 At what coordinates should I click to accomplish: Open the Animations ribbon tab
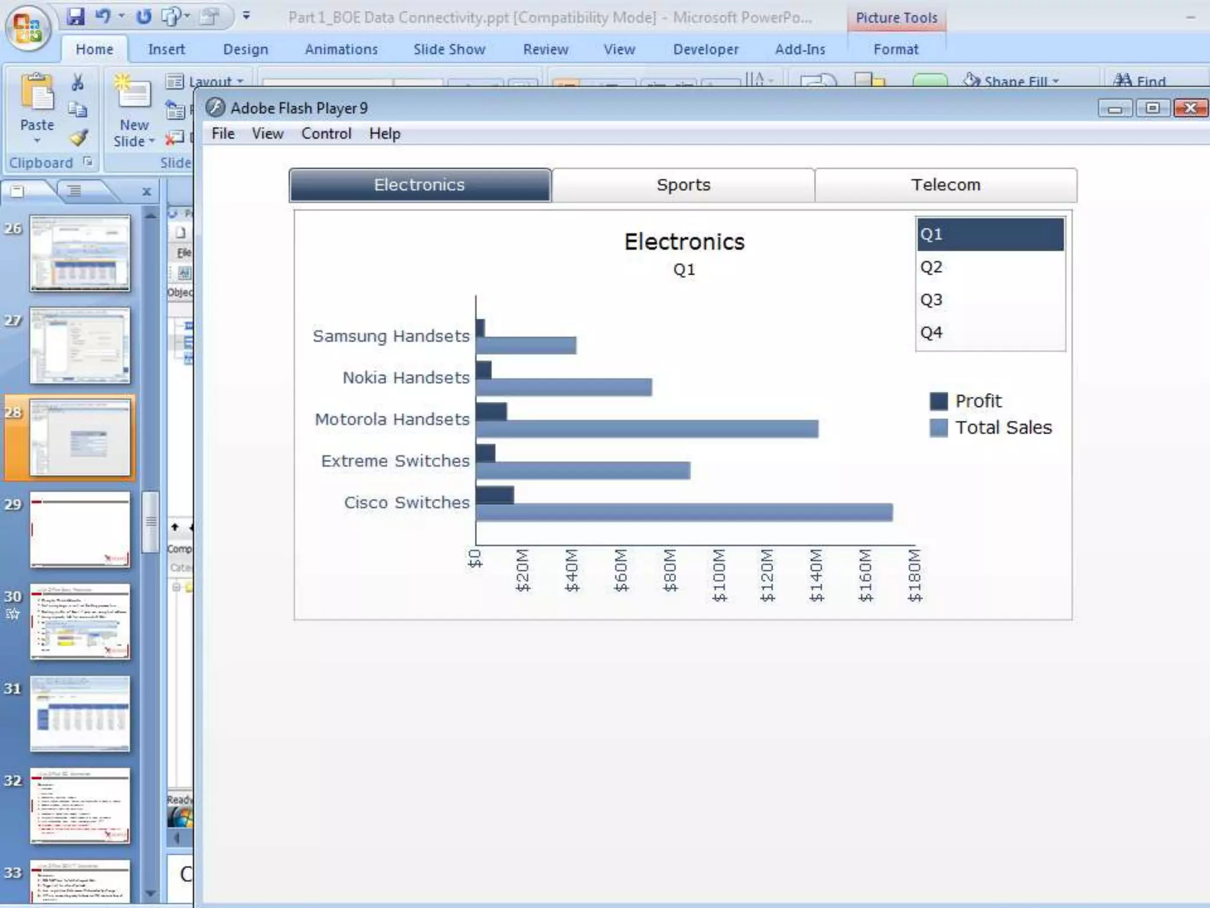coord(341,49)
